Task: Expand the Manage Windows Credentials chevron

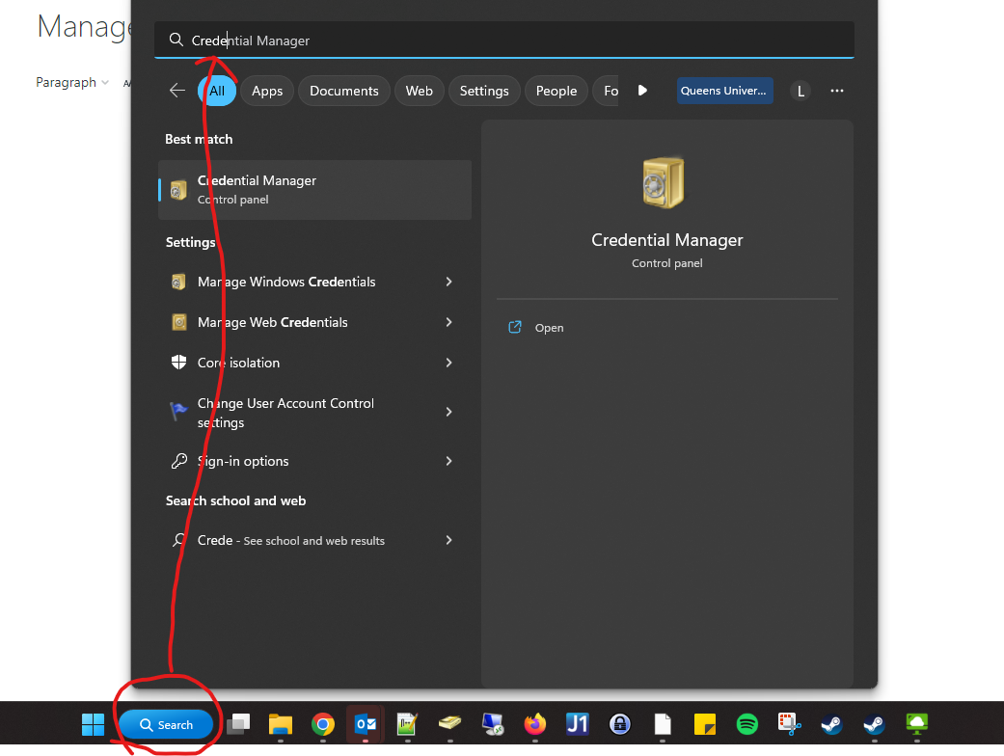Action: (x=448, y=282)
